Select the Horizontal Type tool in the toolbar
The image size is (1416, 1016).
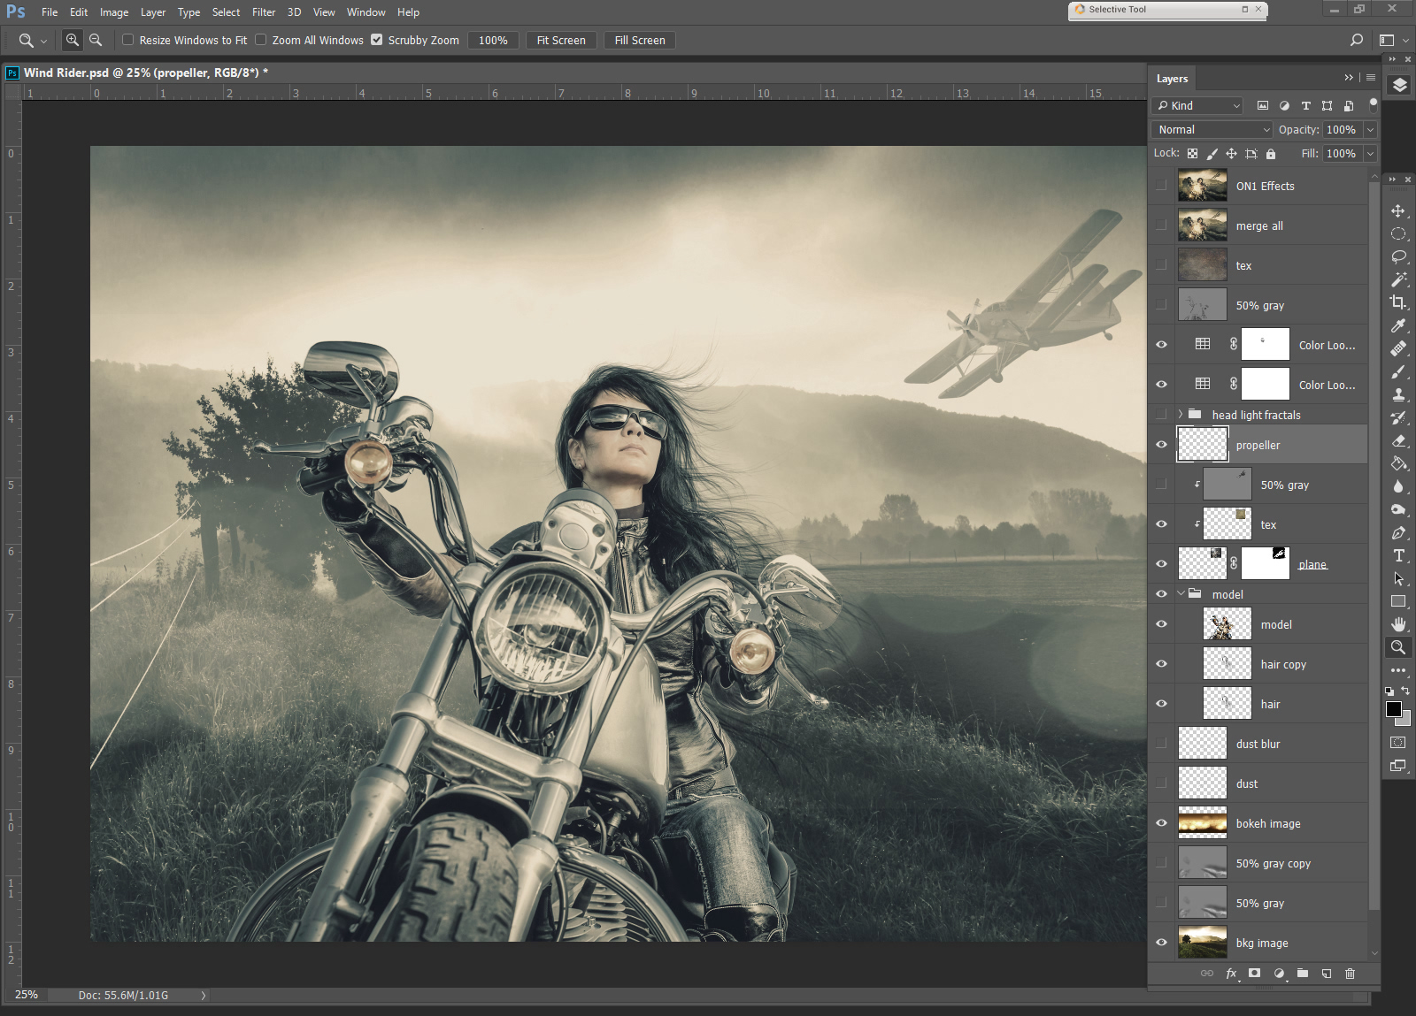[x=1398, y=555]
